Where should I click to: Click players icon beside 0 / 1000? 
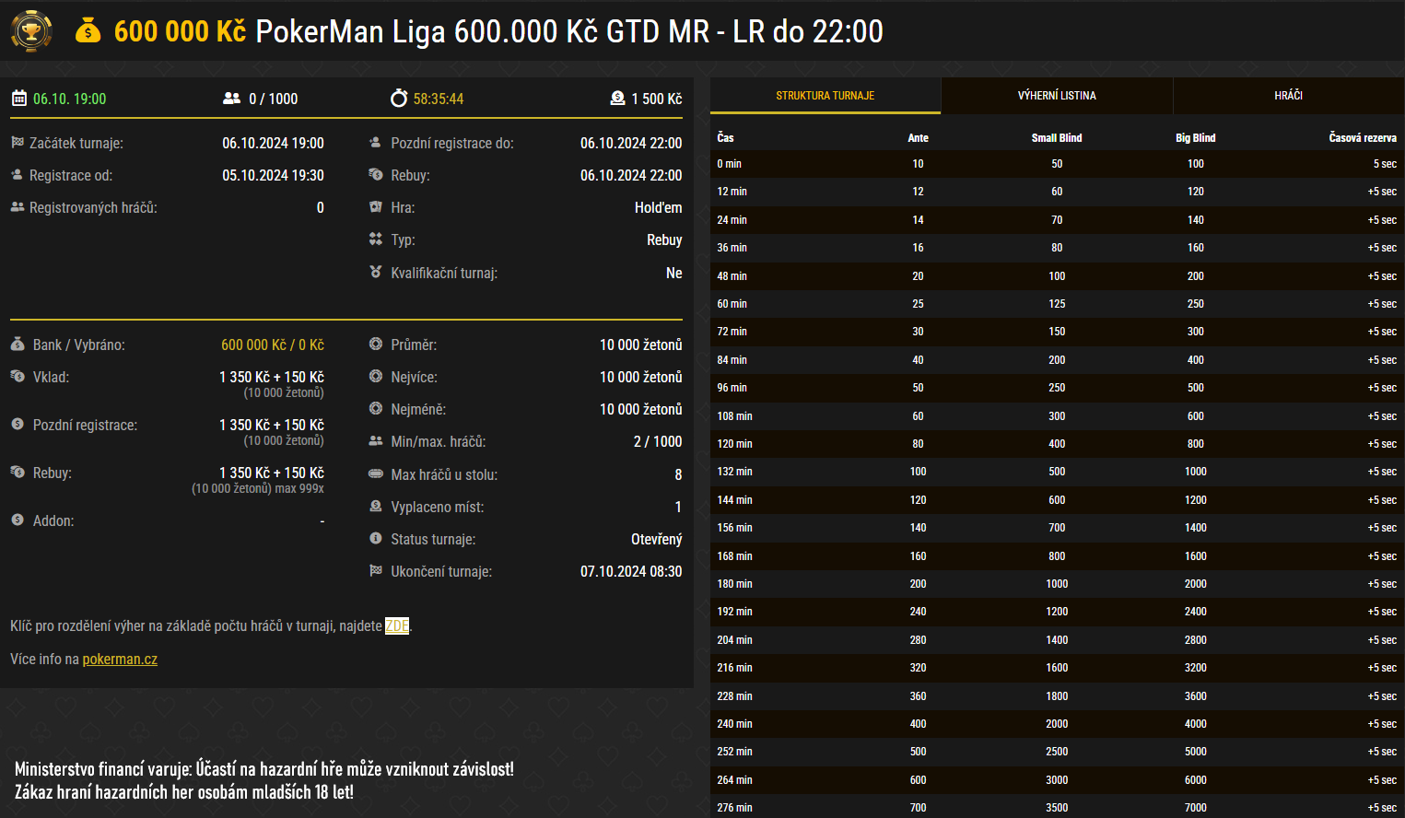coord(231,99)
